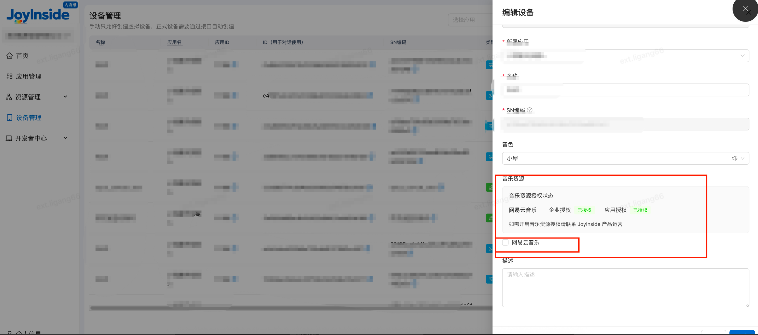Click the 音乐资源授权状态 heading
Viewport: 758px width, 335px height.
(x=531, y=196)
